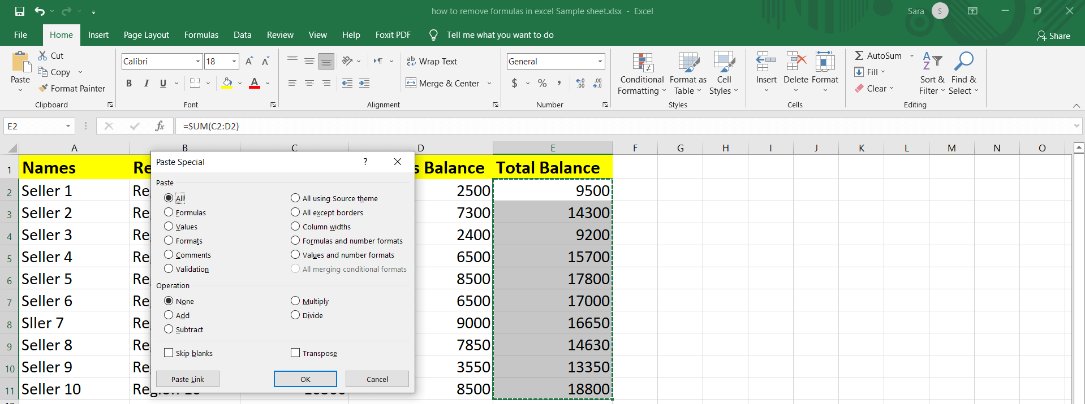This screenshot has height=404, width=1085.
Task: Open the font name dropdown showing Calibri
Action: click(x=198, y=62)
